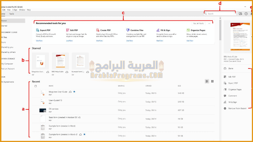Click the Remove From Recent icon

coord(225,108)
